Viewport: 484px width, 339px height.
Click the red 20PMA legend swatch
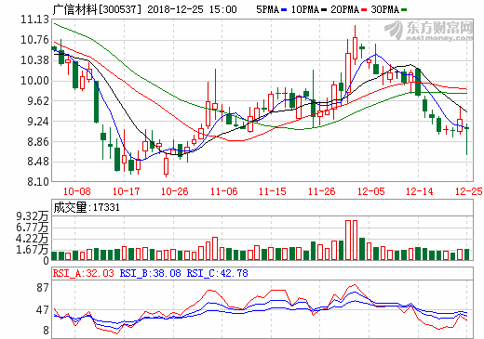(x=364, y=10)
